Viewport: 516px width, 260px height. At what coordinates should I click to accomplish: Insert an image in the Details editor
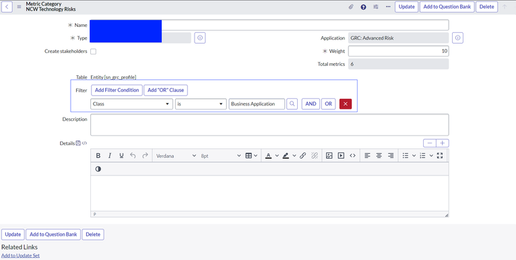coord(329,156)
